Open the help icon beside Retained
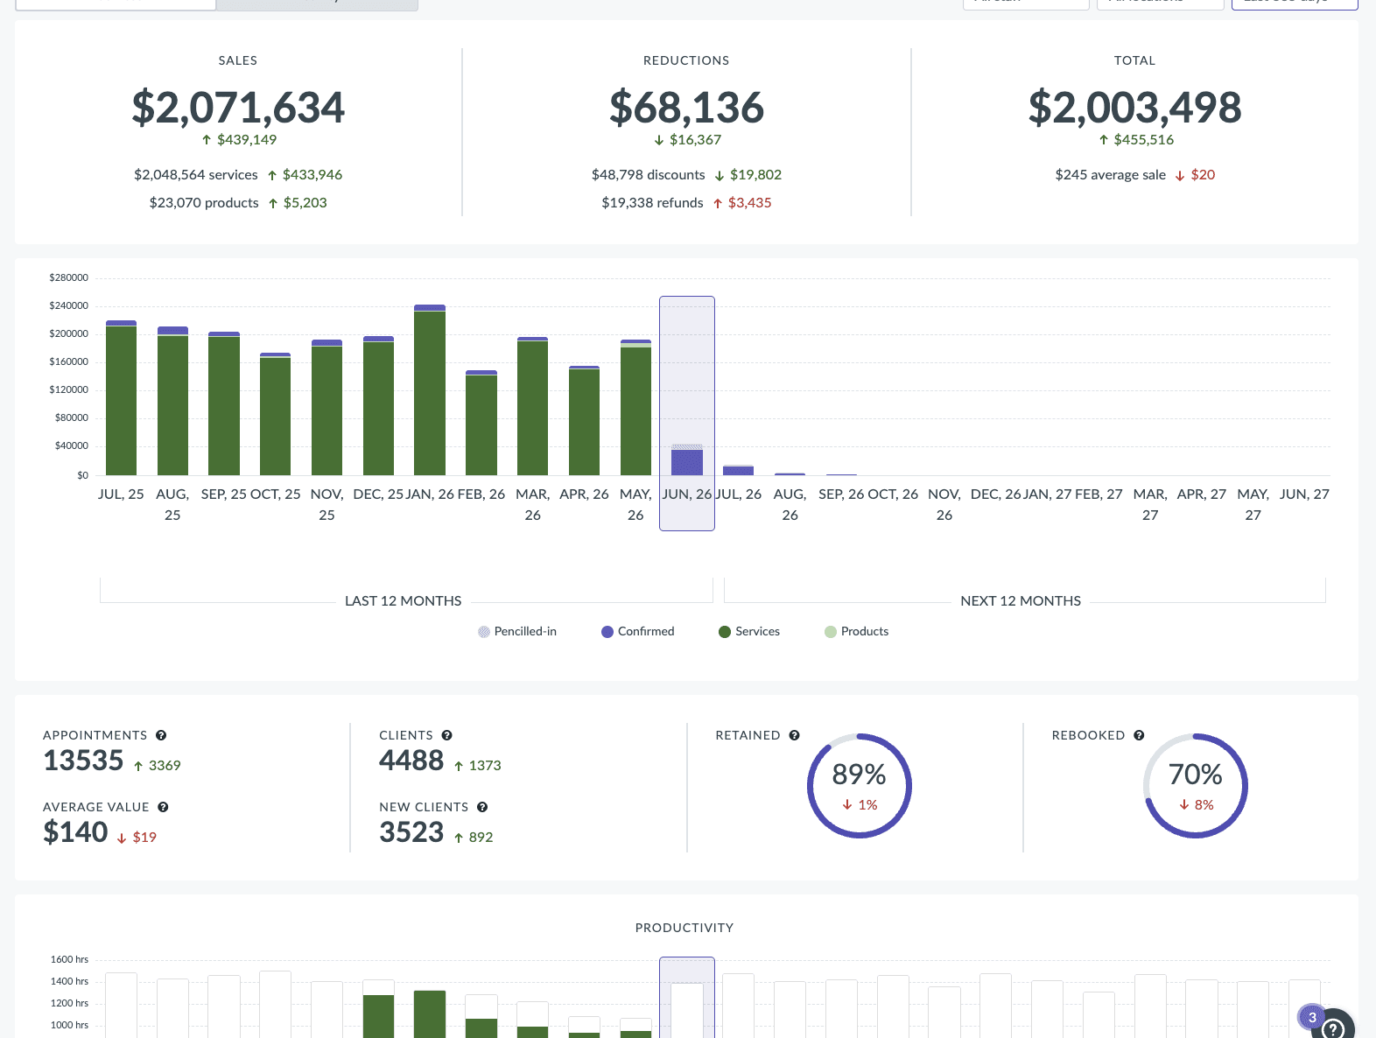The height and width of the screenshot is (1038, 1376). 794,735
